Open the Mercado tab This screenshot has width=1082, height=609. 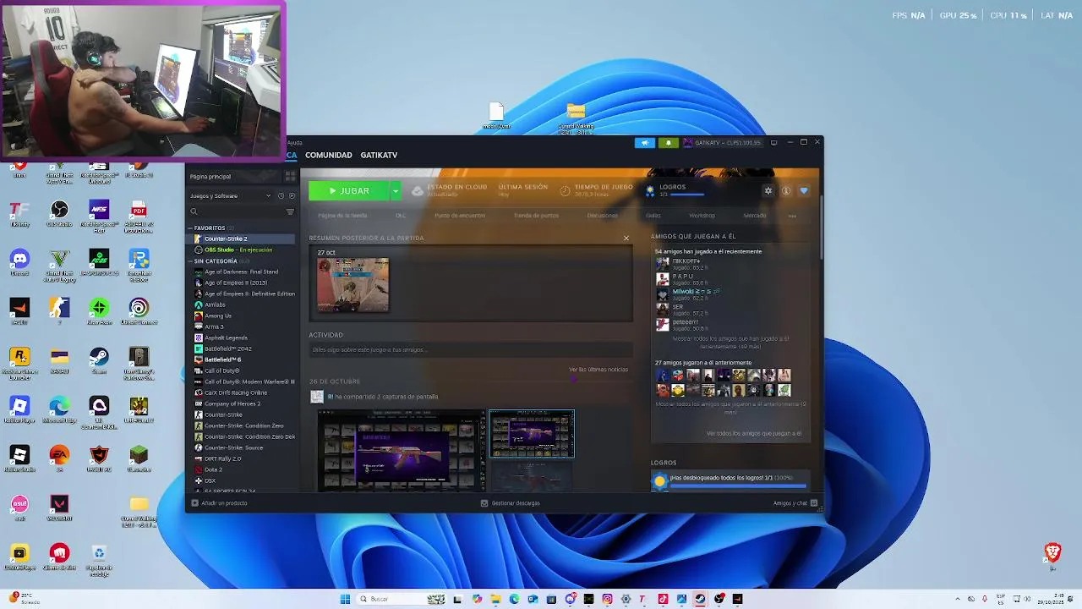755,216
